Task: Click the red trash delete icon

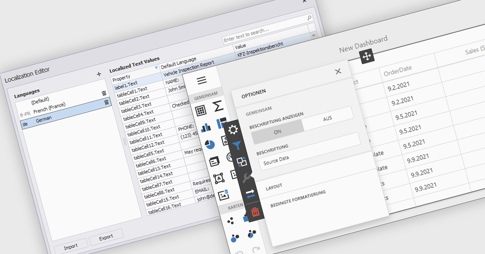Action: [255, 211]
